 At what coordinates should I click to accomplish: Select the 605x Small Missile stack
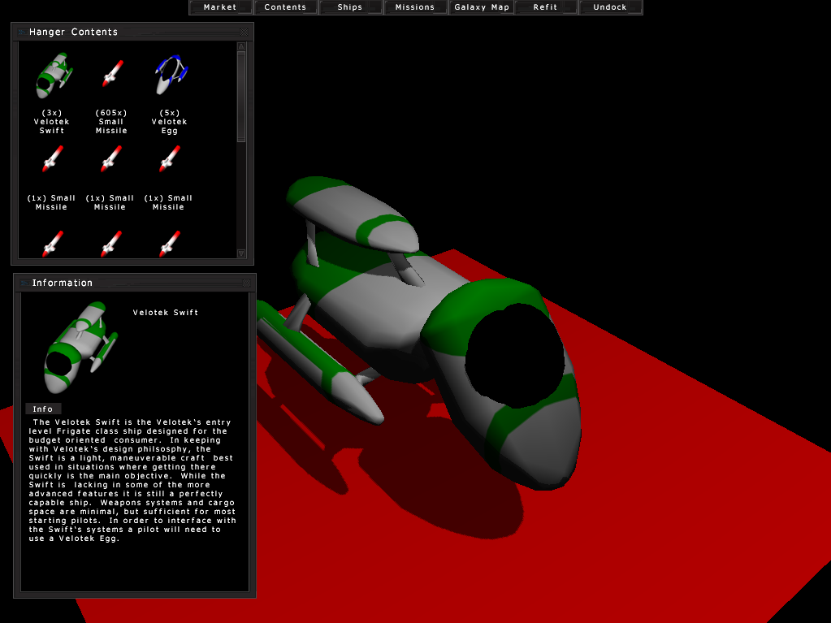(x=111, y=75)
